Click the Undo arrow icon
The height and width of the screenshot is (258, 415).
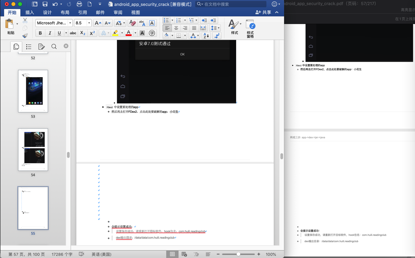55,4
